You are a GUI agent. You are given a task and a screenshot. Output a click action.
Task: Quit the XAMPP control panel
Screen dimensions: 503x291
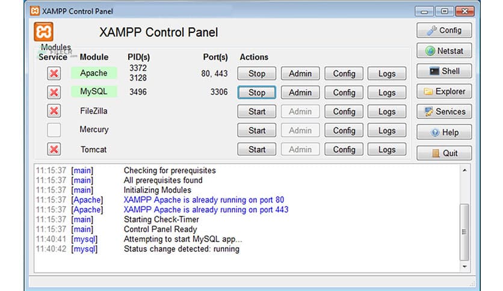pos(444,153)
